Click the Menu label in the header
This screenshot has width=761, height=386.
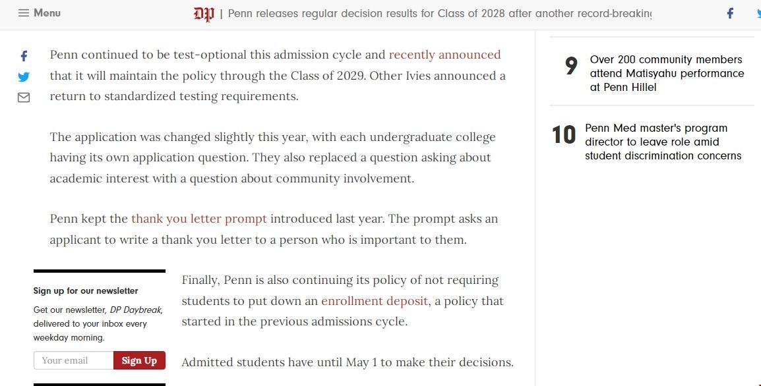point(47,13)
